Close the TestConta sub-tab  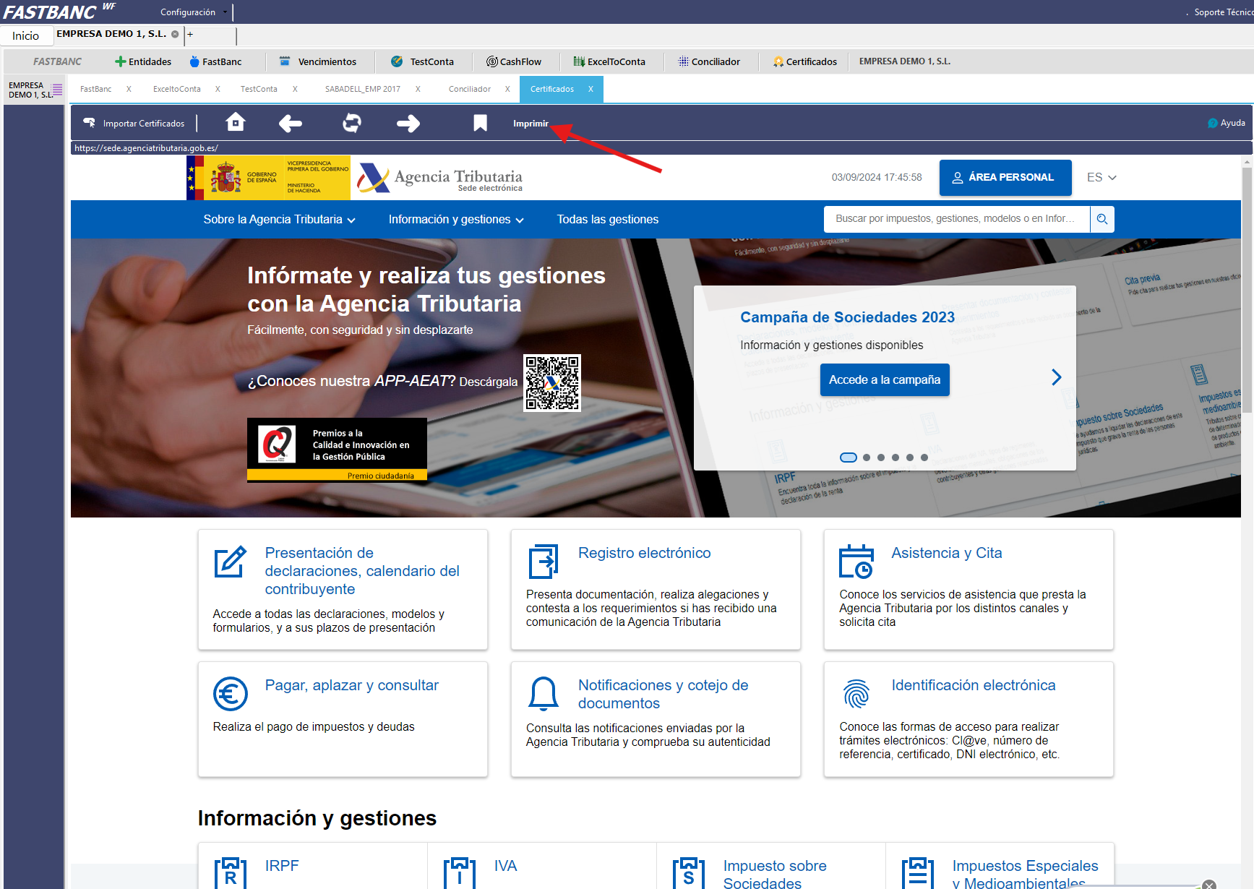click(295, 89)
